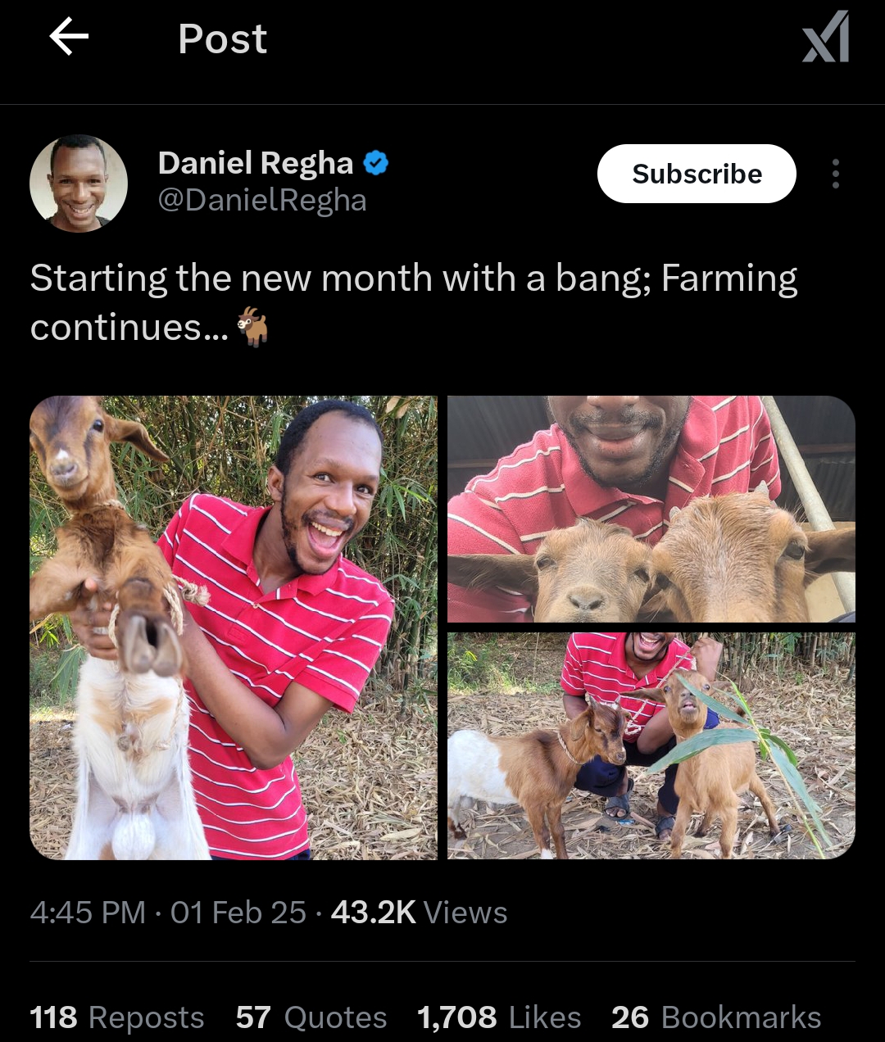Tap the blue verified badge
Viewport: 885px width, 1042px height.
point(375,163)
